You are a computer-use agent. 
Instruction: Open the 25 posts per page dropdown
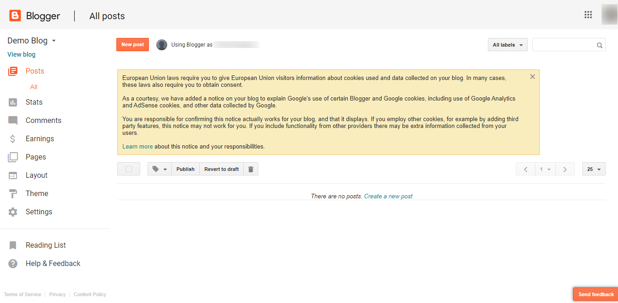click(594, 169)
